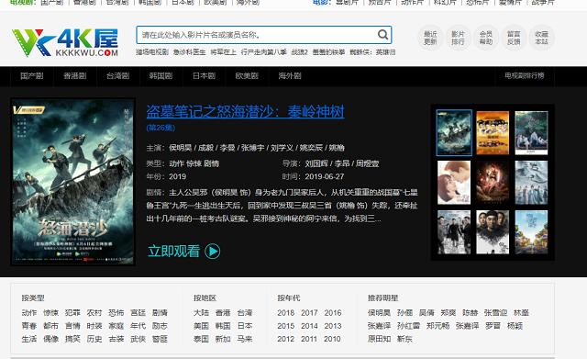Filter by region 大陆
Image resolution: width=587 pixels, height=359 pixels.
(201, 313)
